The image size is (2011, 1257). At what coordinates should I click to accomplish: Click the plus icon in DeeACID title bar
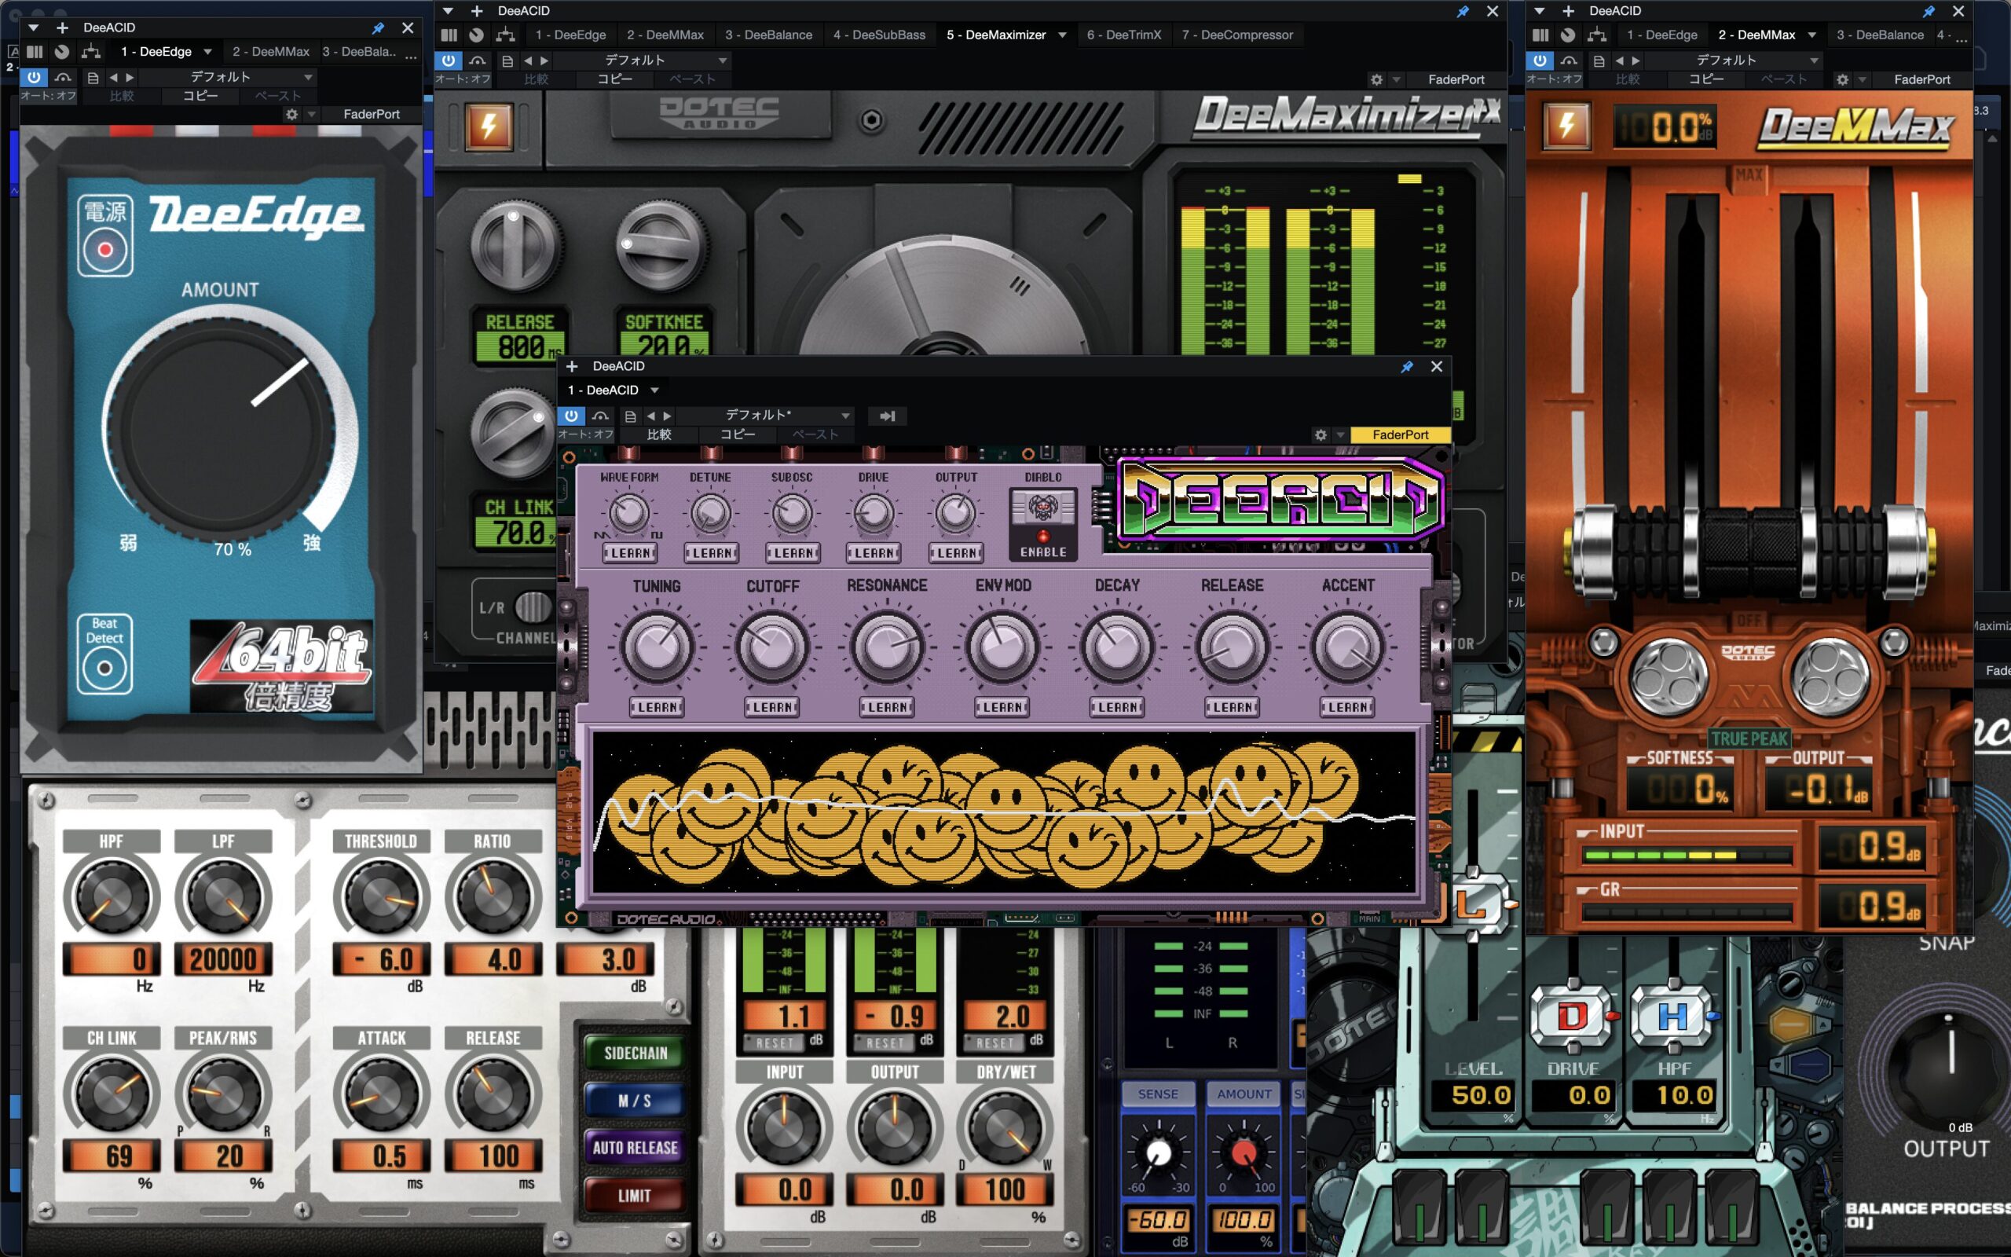[x=571, y=367]
